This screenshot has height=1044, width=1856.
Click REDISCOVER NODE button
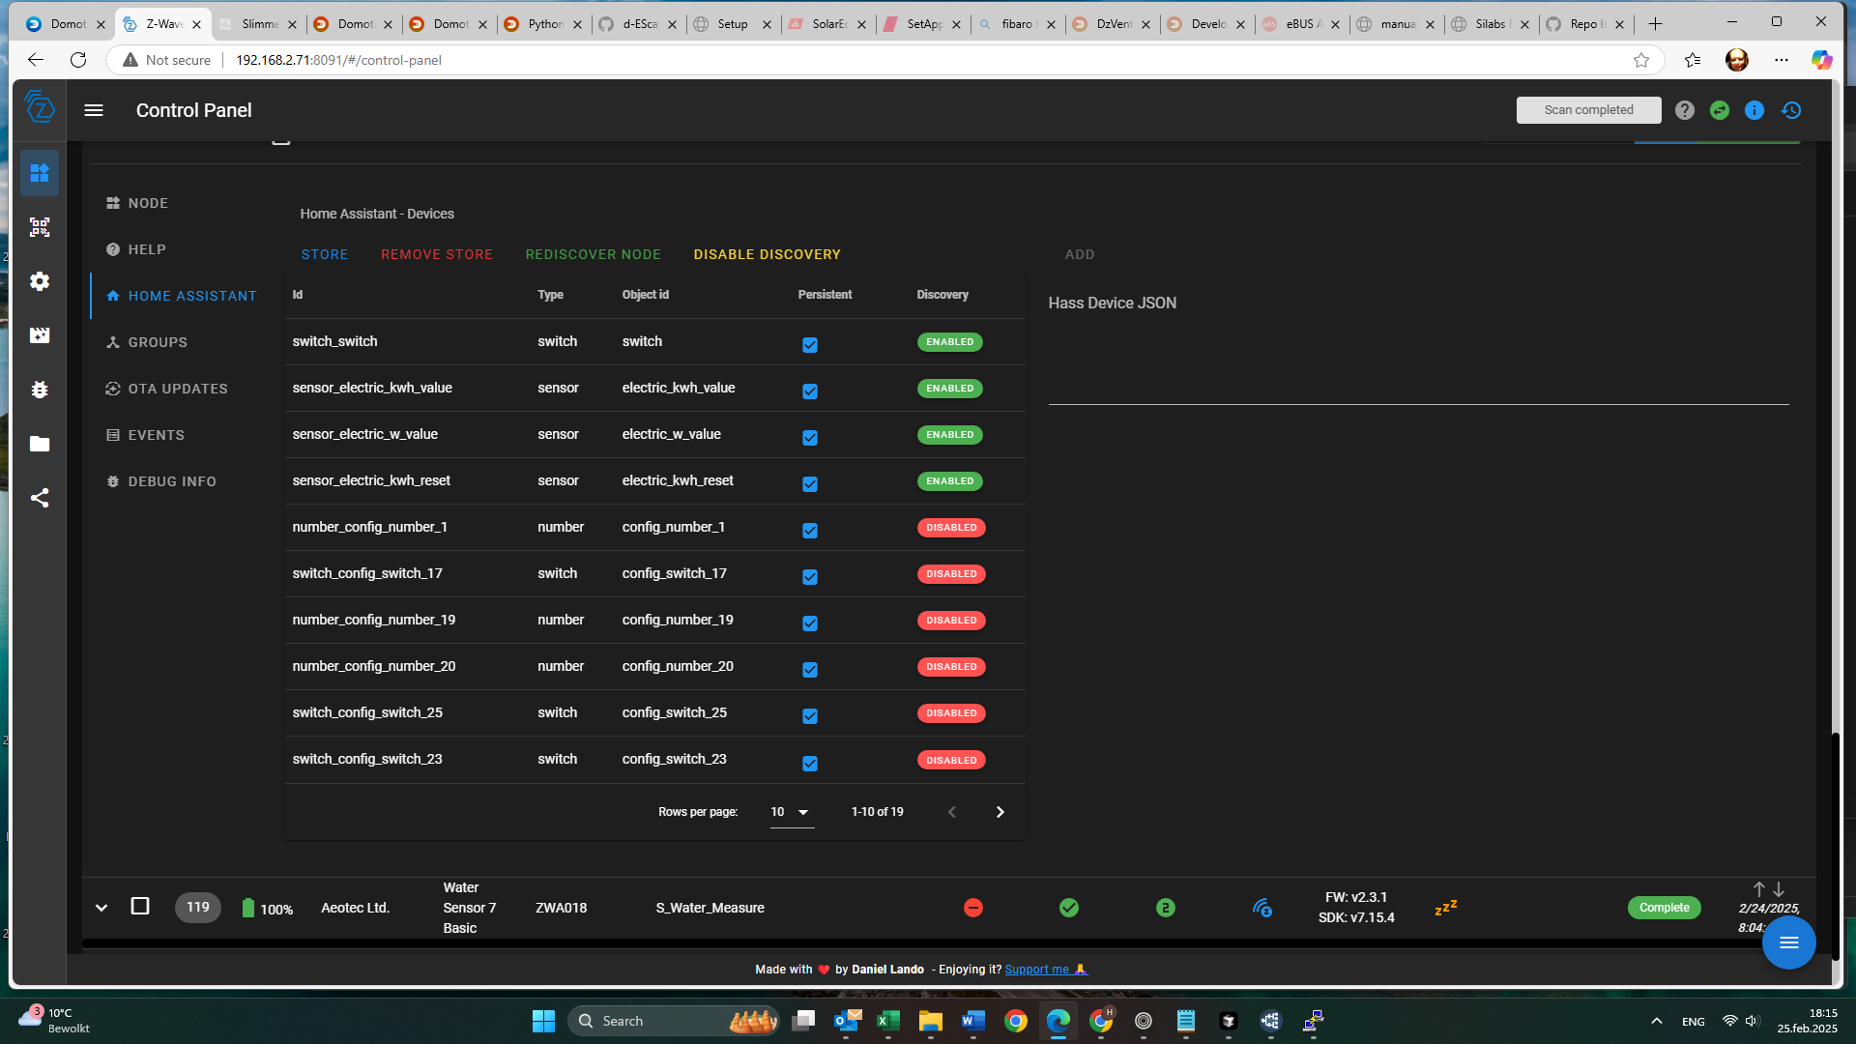click(594, 254)
